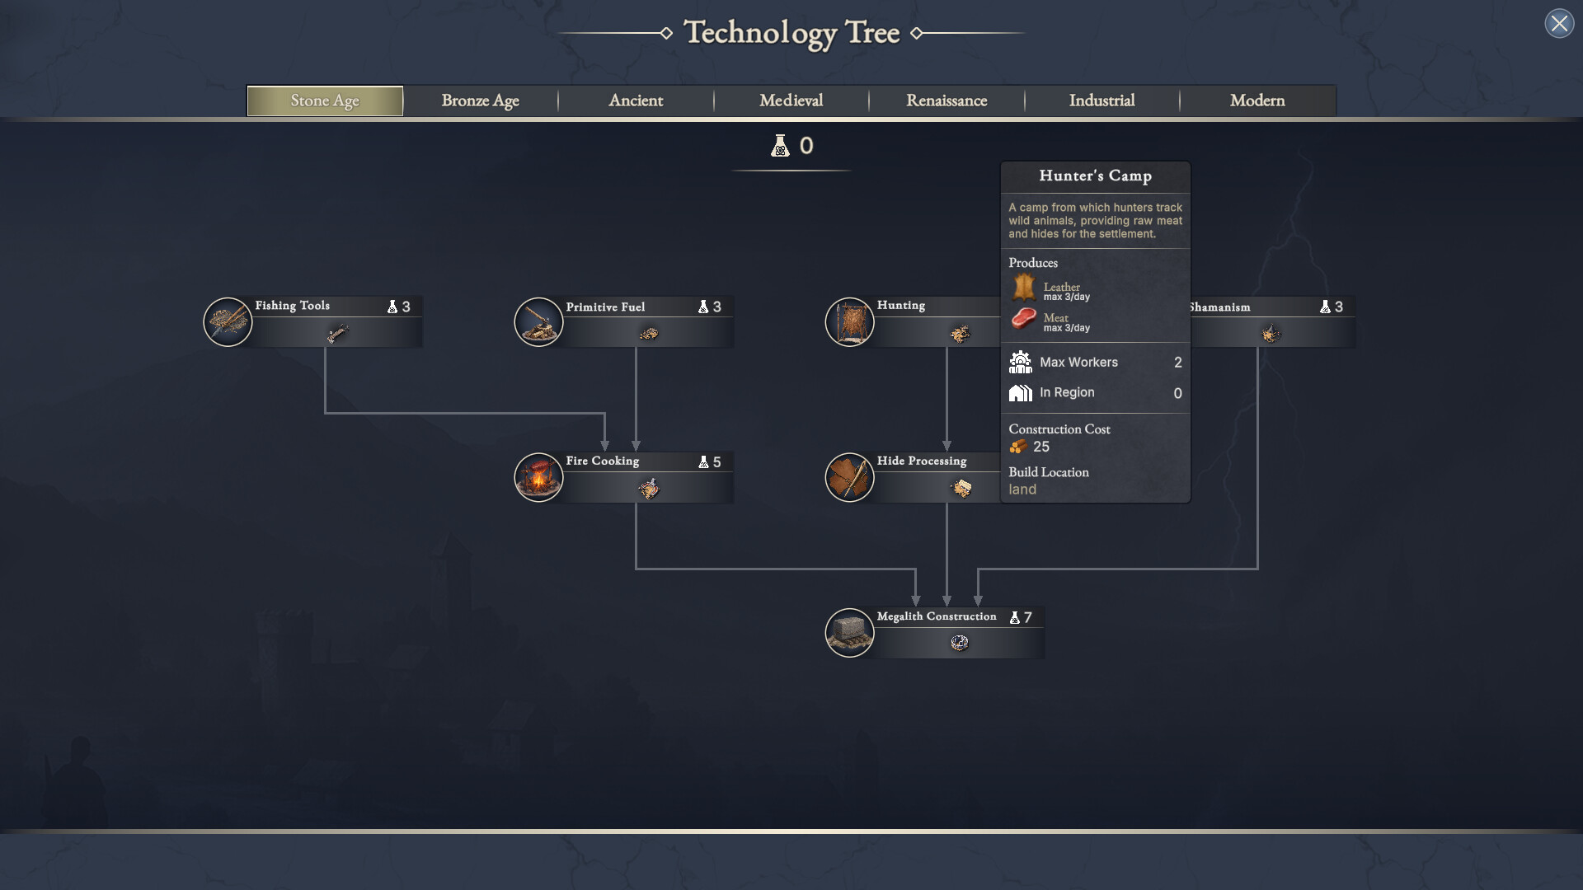Switch to the Bronze Age tab
The width and height of the screenshot is (1583, 890).
point(481,100)
